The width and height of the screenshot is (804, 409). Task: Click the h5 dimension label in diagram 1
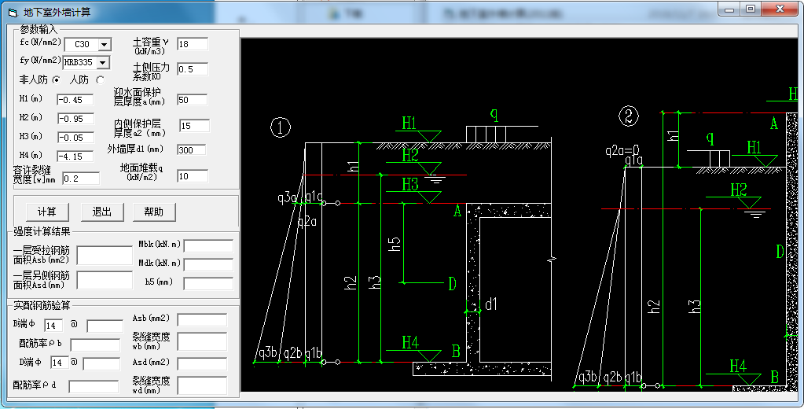[395, 244]
